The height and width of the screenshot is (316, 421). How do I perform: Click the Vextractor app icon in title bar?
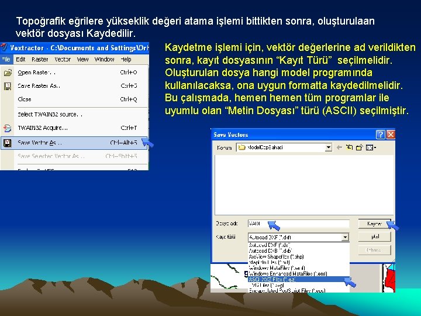(4, 47)
